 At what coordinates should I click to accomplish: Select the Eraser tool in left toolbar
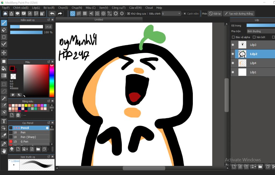coord(4,30)
